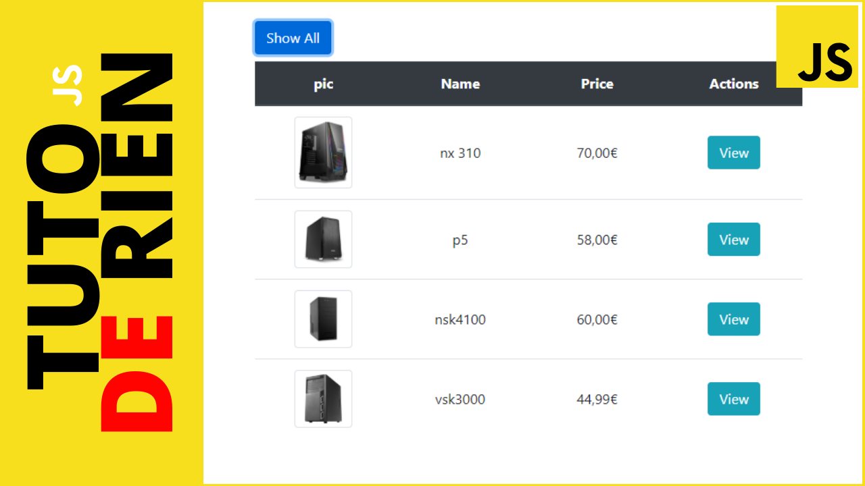Click the 70,00€ price cell
The height and width of the screenshot is (486, 865).
pos(597,153)
